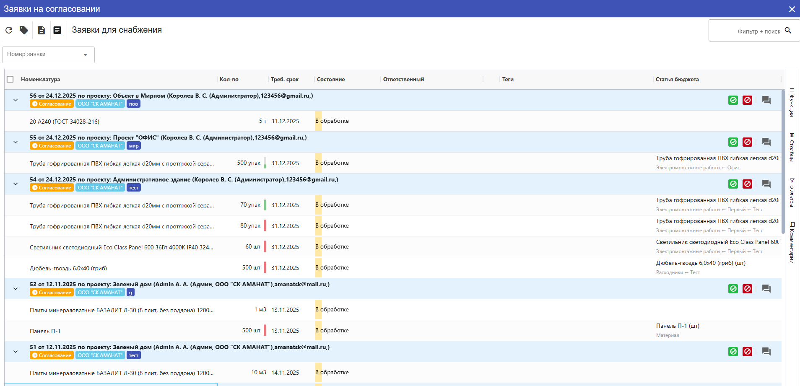Viewport: 800px width, 386px height.
Task: Open comments for request 54
Action: pos(766,184)
